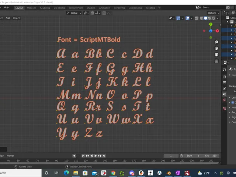Click the End frame 250 field
236x177 pixels.
(211, 156)
